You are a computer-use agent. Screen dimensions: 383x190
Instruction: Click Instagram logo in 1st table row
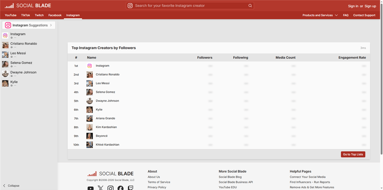90,66
